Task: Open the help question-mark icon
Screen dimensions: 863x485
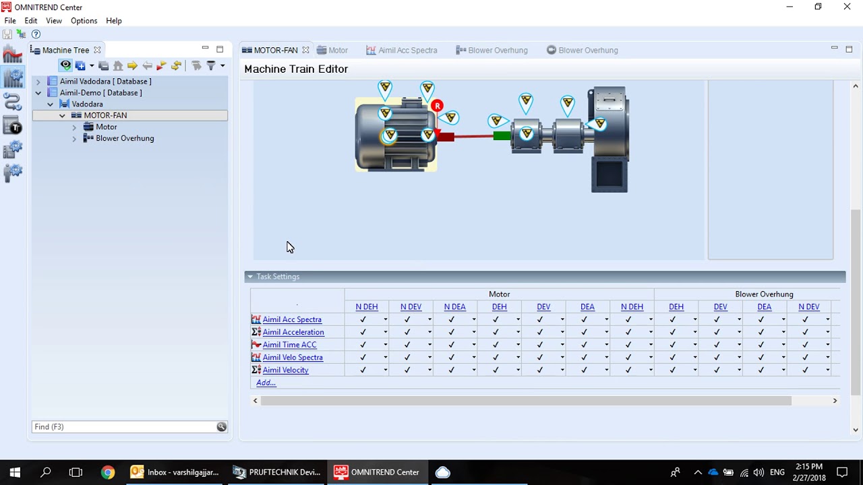Action: (x=36, y=34)
